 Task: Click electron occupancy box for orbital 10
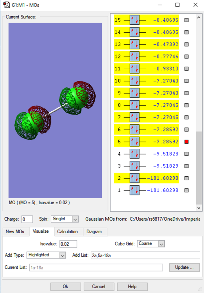(135, 81)
